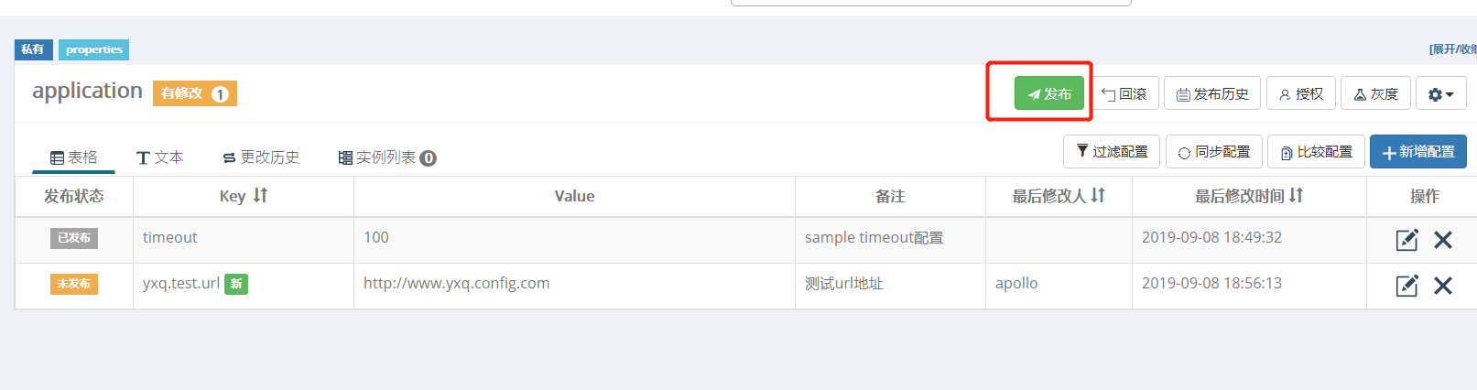Sort by Key column arrows
Image resolution: width=1477 pixels, height=390 pixels.
point(261,195)
